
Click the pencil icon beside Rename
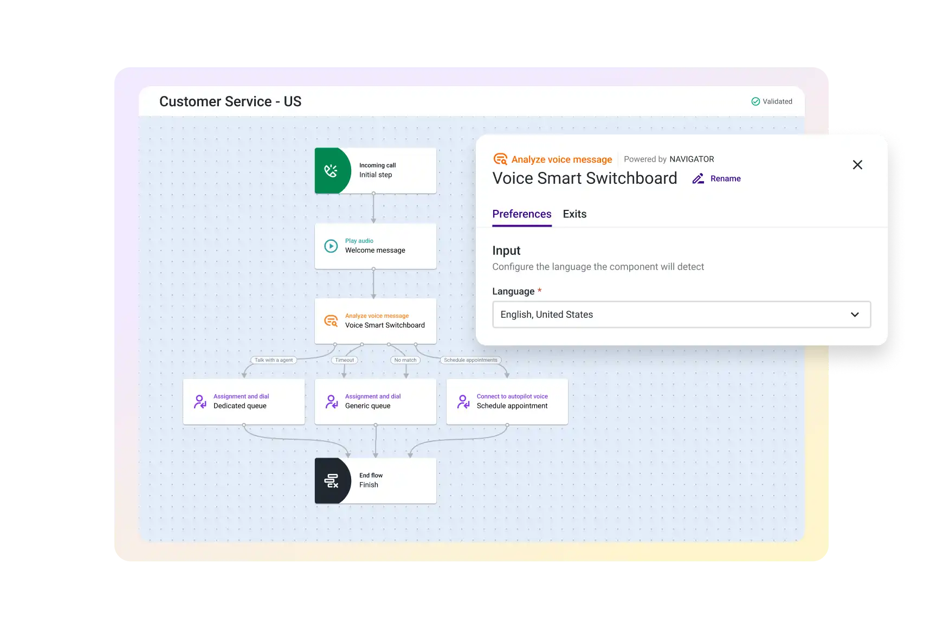pos(698,178)
